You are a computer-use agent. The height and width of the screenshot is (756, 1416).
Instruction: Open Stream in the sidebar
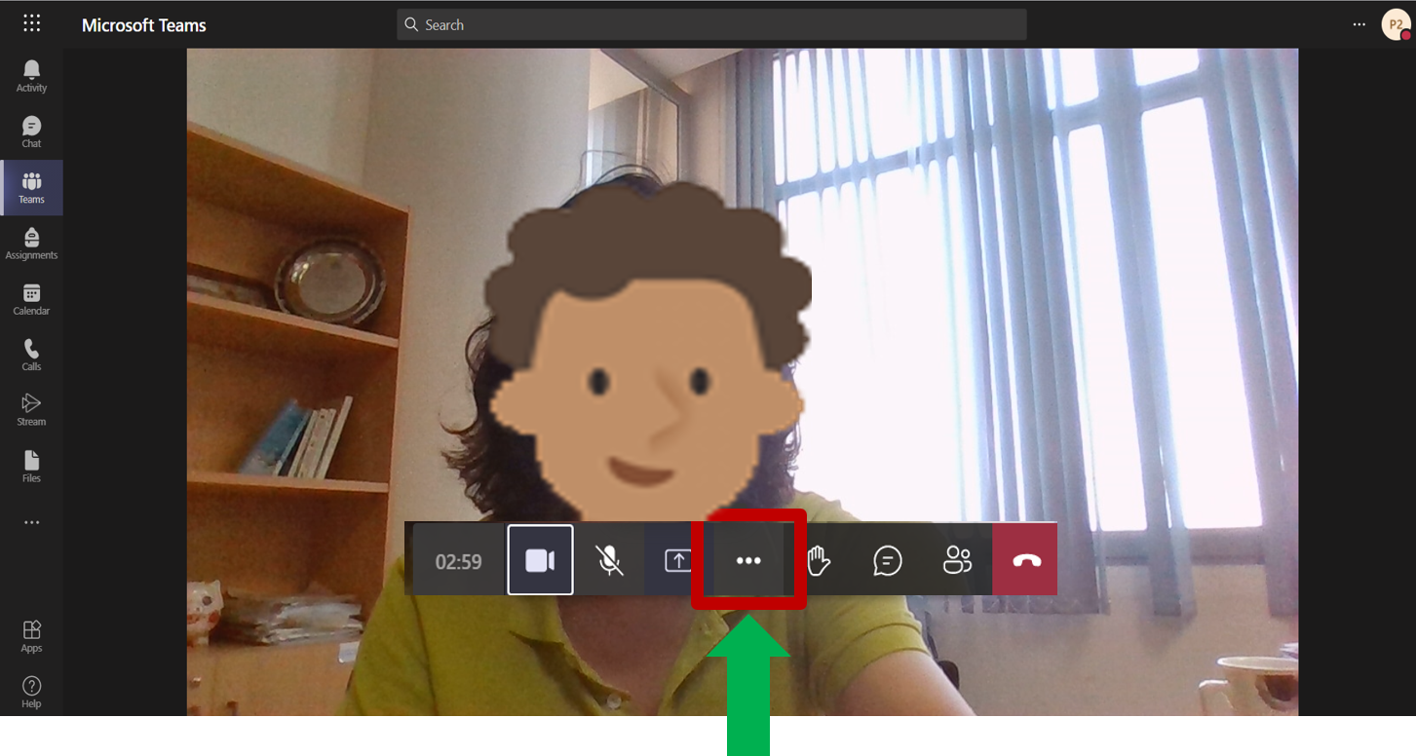click(31, 410)
